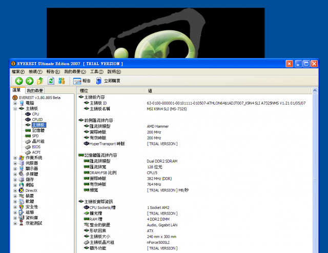This screenshot has height=253, width=328.
Task: Click the value MSI K9N4 SLI (MS-7325)
Action: 167,109
